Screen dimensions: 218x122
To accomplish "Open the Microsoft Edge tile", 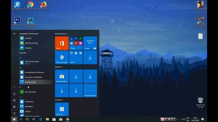I will 62,57.
